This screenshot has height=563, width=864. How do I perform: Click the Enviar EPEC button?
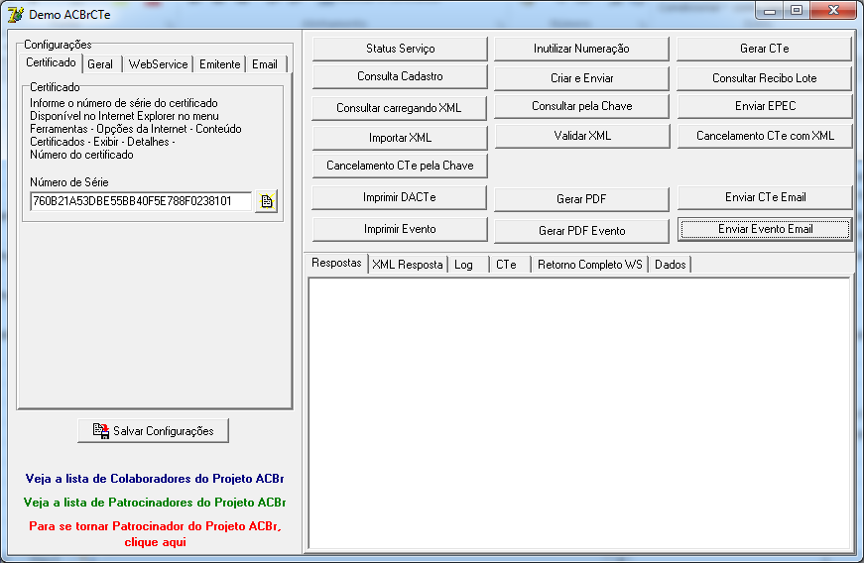pos(765,106)
